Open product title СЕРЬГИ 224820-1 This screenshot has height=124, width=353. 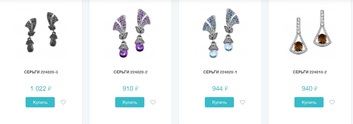click(x=220, y=72)
